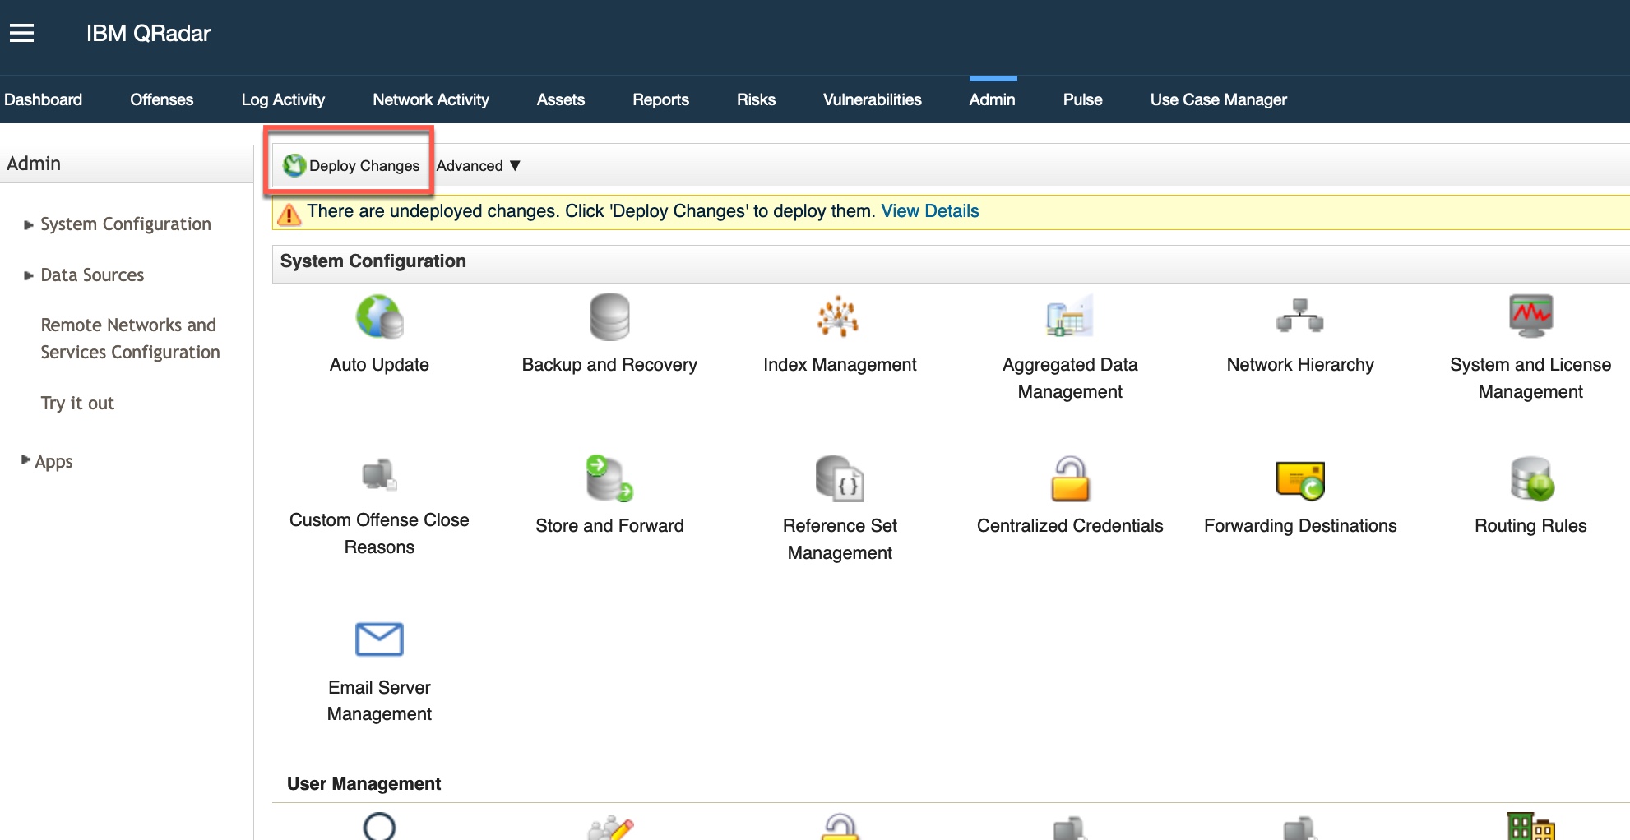Open System and License Management icon
1630x840 pixels.
point(1530,317)
